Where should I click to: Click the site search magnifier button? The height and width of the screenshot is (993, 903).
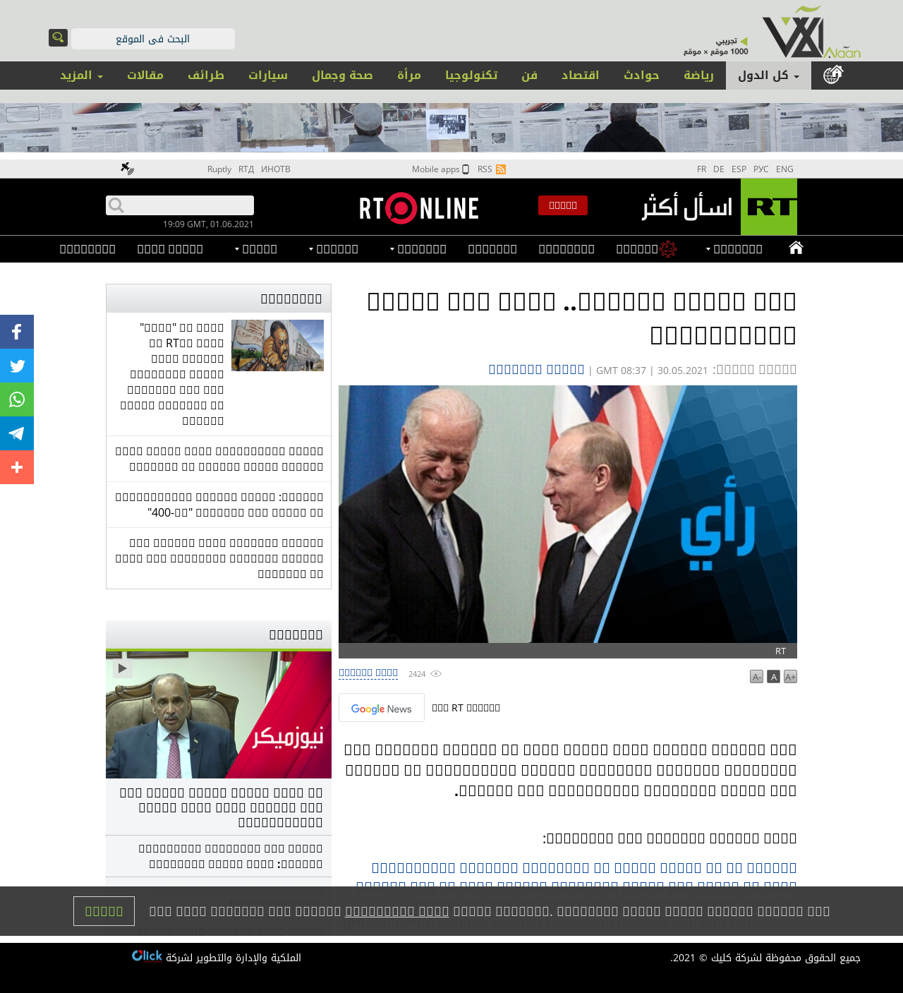pyautogui.click(x=58, y=37)
